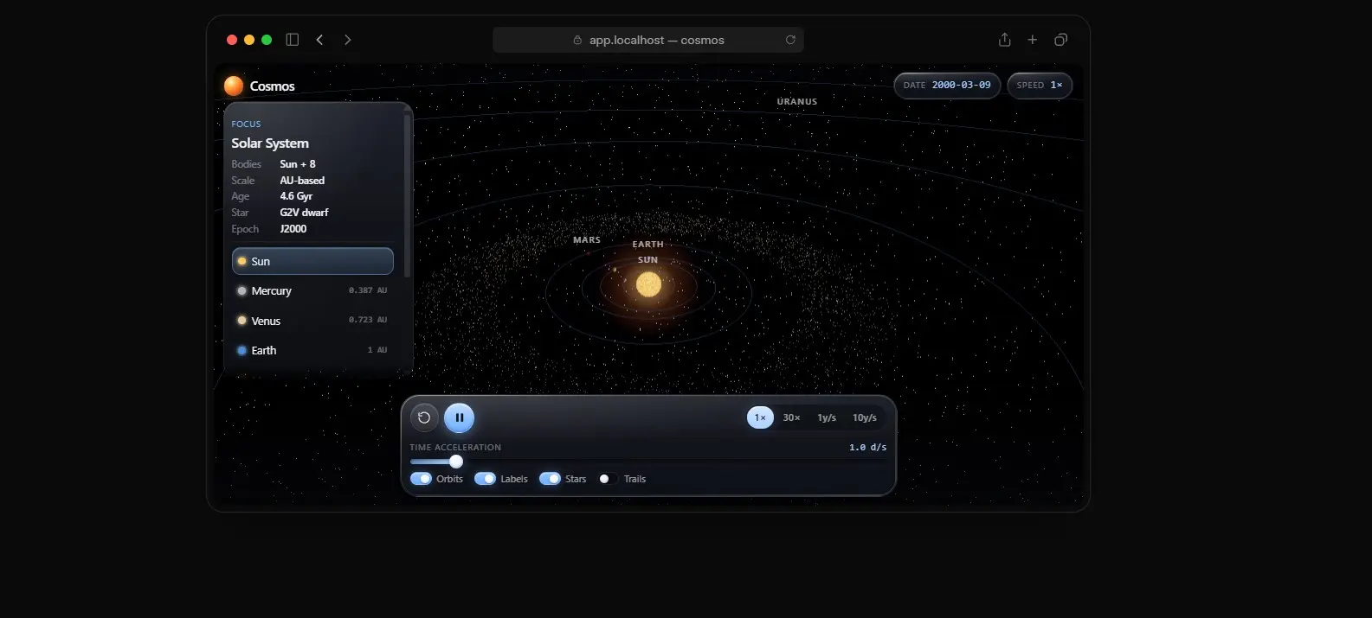Show the tab overview icon
The width and height of the screenshot is (1372, 618).
1060,40
